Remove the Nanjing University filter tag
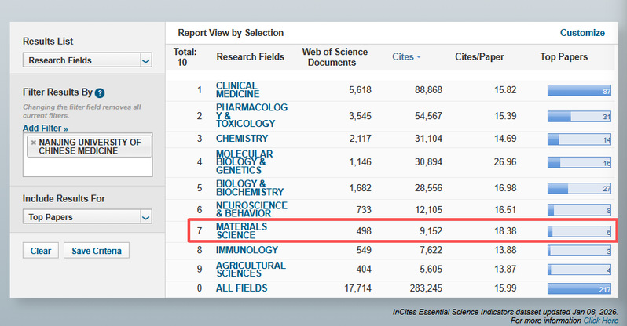The width and height of the screenshot is (627, 326). click(x=32, y=143)
